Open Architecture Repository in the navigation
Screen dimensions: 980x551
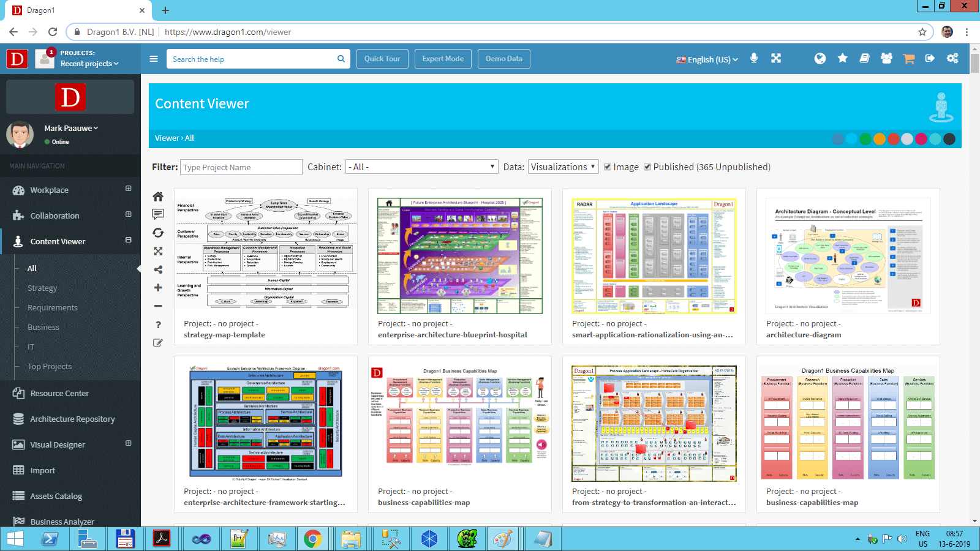click(72, 419)
